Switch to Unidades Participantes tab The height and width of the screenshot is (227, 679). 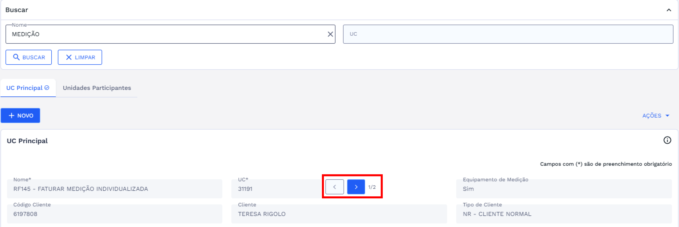(x=97, y=88)
